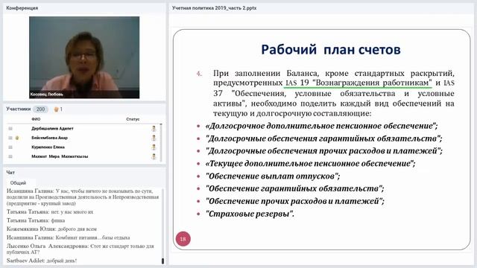Click the slide bullet "Долгосрочные обеспечения гарантийных обязательств"
Screen dimensions: 477x268
pyautogui.click(x=323, y=138)
